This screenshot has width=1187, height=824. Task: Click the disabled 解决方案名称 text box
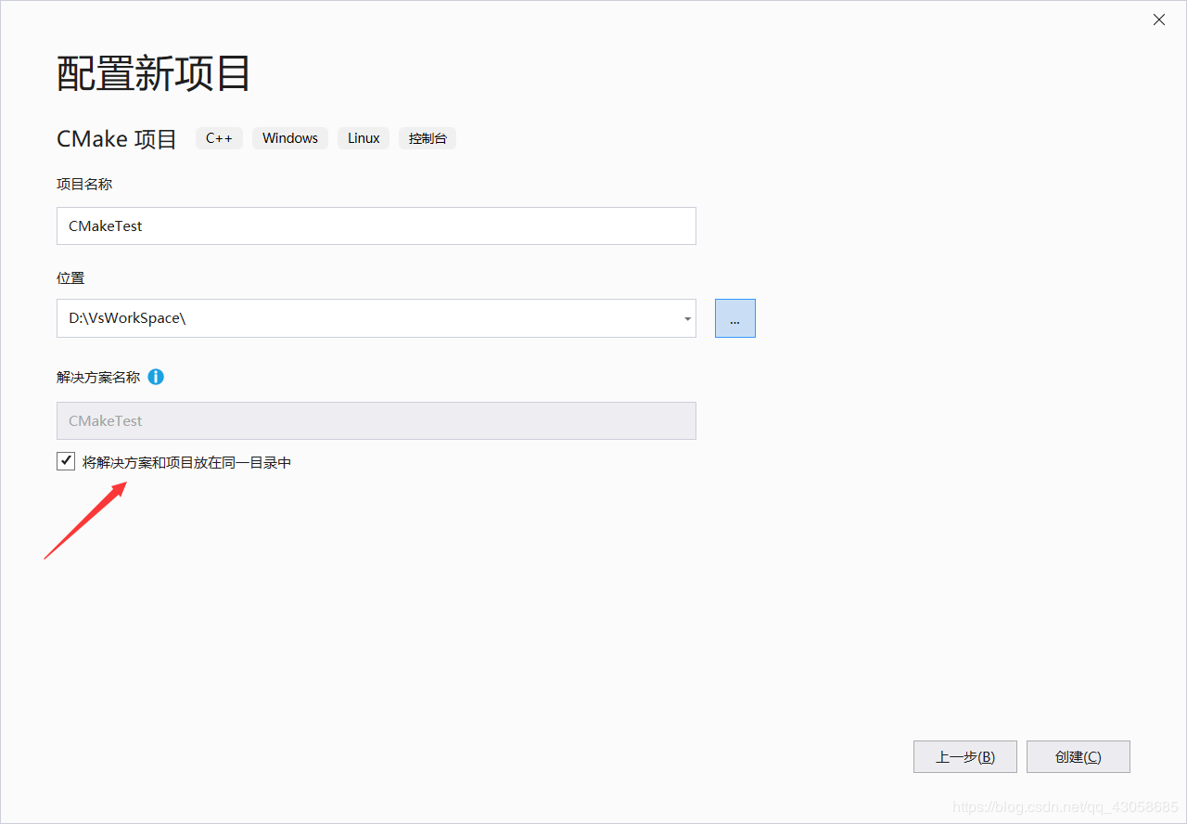(x=376, y=420)
